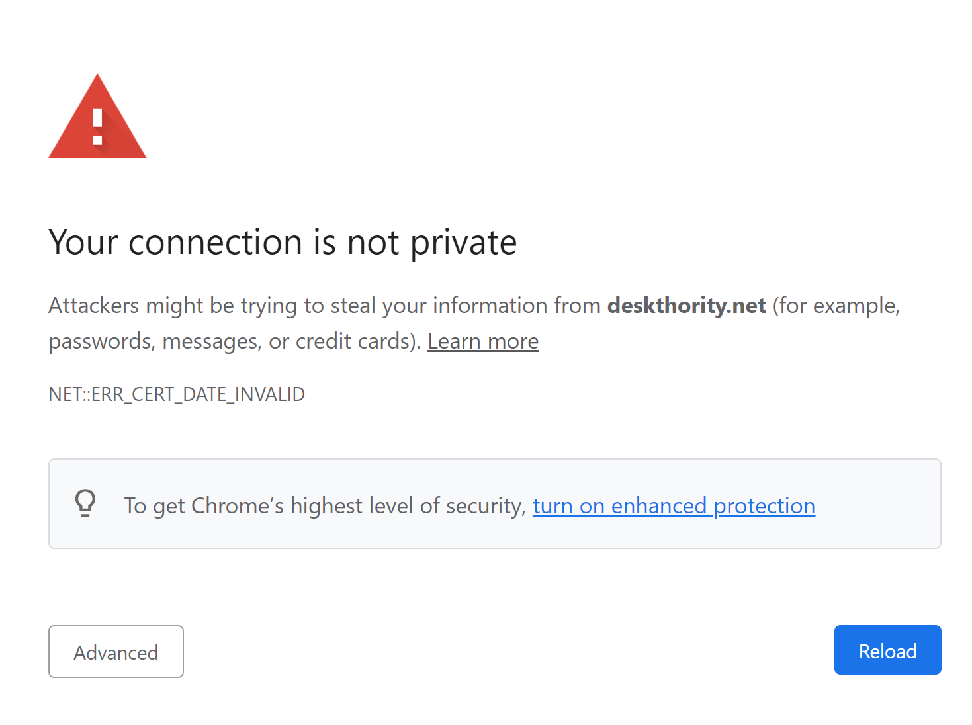This screenshot has height=725, width=972.
Task: Click "highest level of security" tip text
Action: click(x=407, y=506)
